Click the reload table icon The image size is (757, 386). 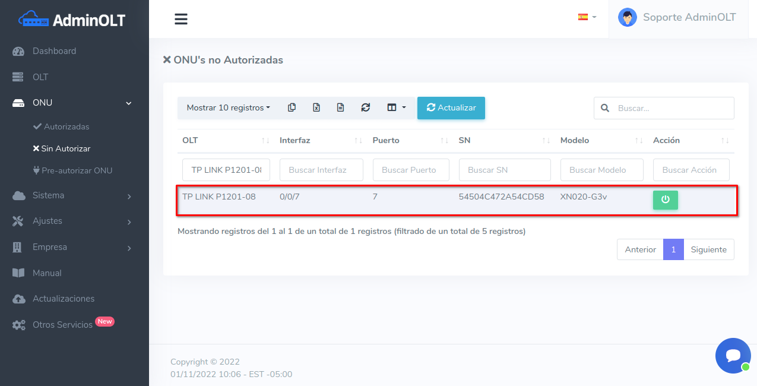[x=366, y=107]
